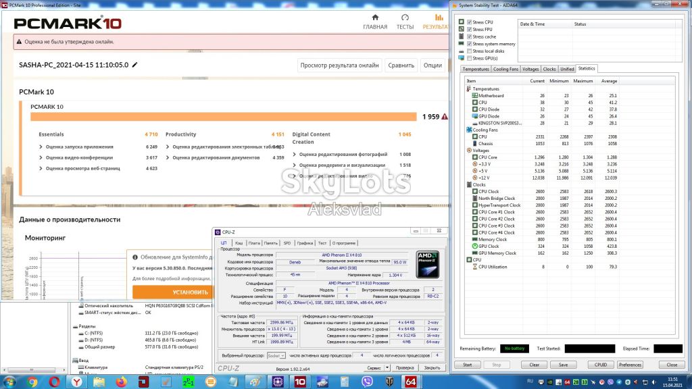Viewport: 692px width, 389px height.
Task: Open the Results bar-chart icon in PCMark
Action: tap(439, 18)
